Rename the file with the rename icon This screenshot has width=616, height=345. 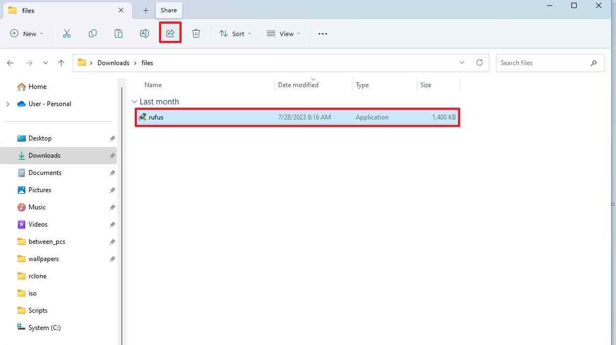click(144, 33)
